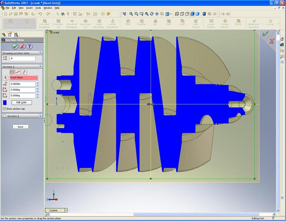Click the Zoom to Fit magnifier icon

[131, 14]
